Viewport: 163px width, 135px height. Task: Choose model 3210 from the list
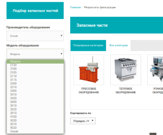tap(35, 87)
